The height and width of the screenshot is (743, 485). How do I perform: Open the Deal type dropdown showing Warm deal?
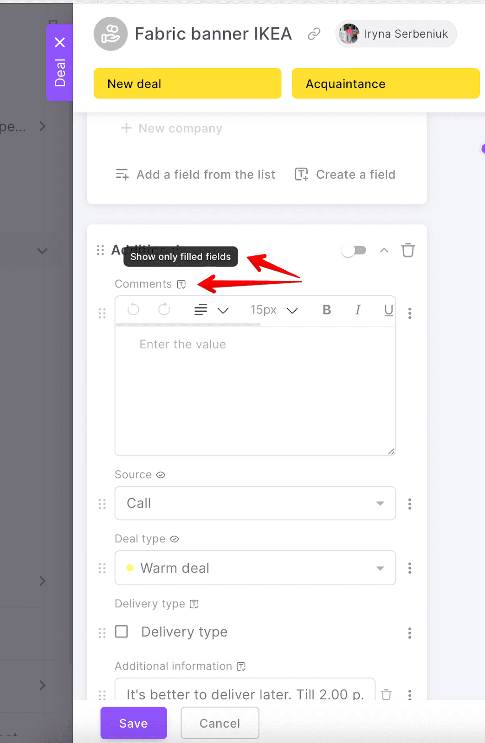[255, 568]
